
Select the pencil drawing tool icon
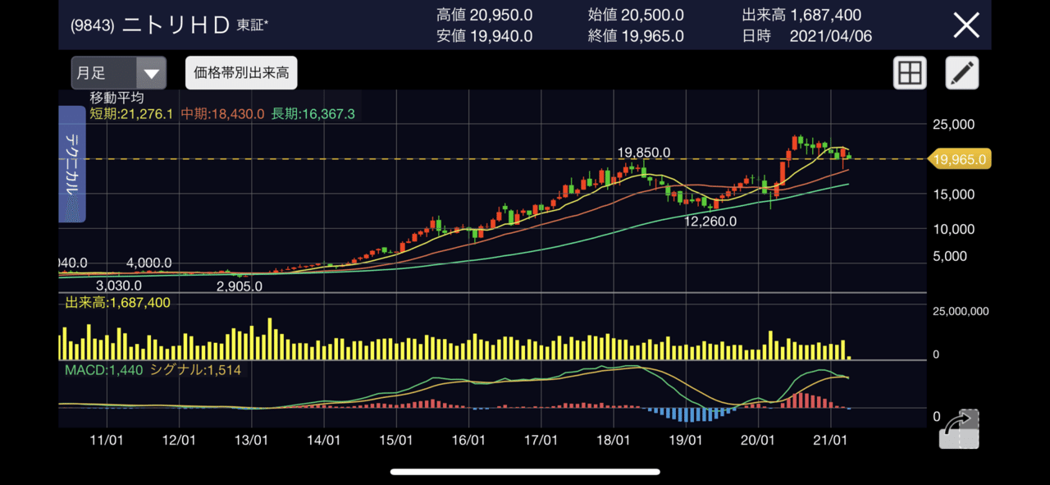tap(962, 73)
